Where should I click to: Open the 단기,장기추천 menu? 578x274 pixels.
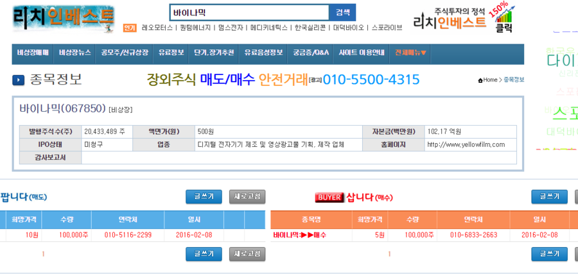click(214, 52)
